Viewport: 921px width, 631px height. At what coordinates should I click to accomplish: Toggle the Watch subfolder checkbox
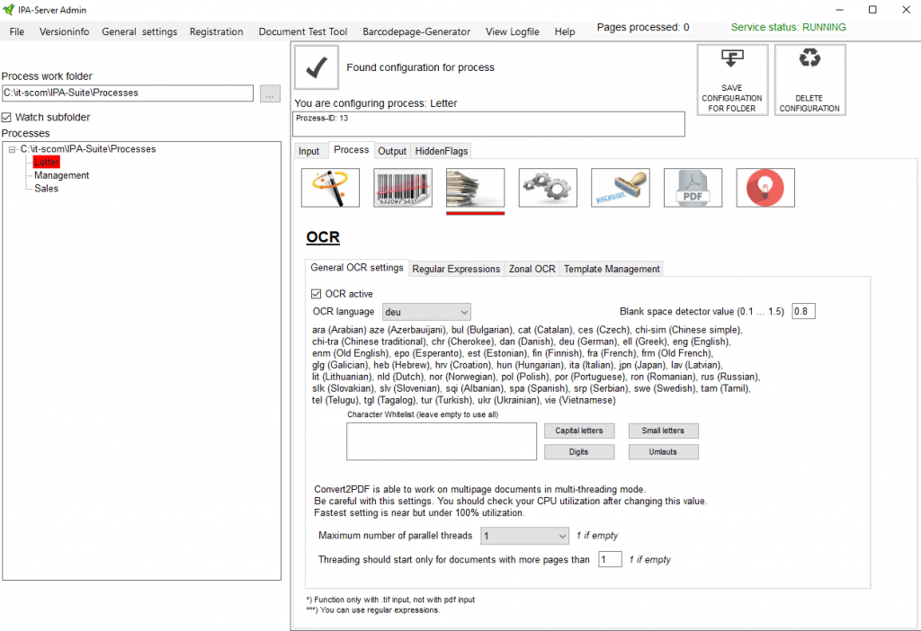point(8,118)
